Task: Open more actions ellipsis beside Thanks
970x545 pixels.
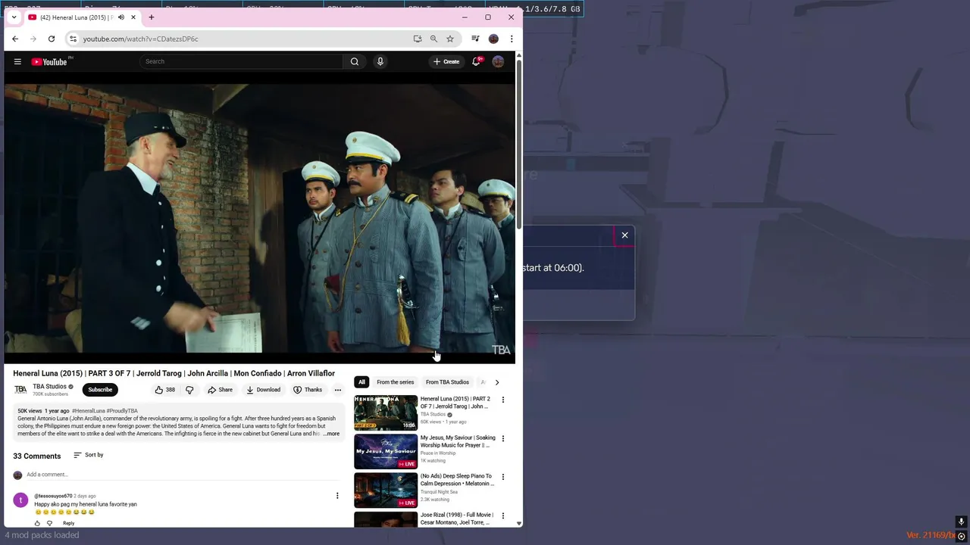Action: 338,390
